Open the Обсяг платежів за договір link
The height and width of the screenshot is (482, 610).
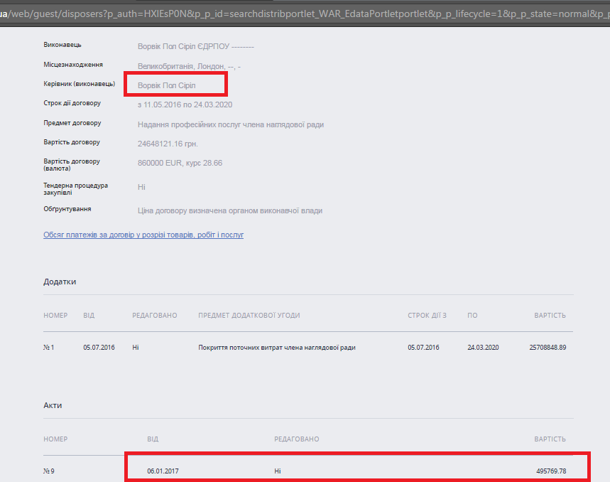point(143,235)
